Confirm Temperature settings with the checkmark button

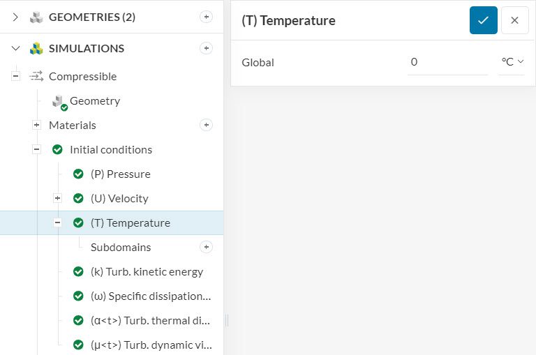pos(483,20)
